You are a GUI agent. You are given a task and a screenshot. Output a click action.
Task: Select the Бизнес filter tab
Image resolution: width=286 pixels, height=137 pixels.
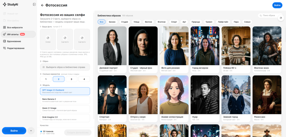point(112,22)
